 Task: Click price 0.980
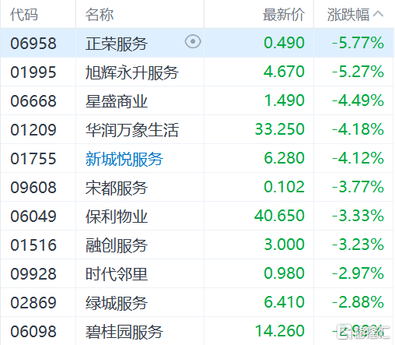tap(284, 273)
